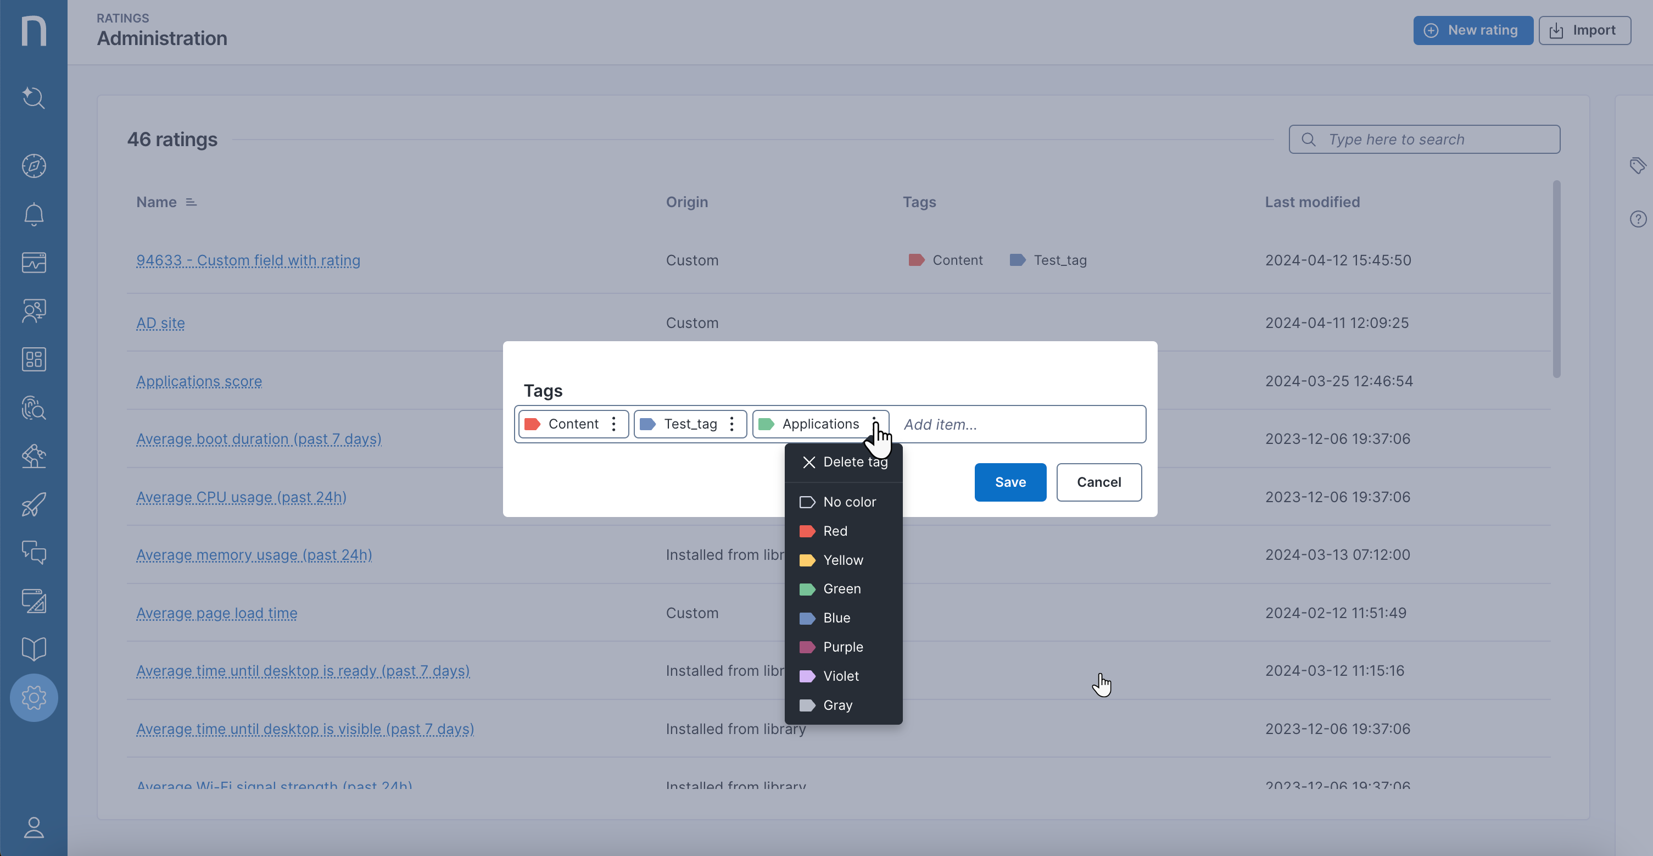Screen dimensions: 1653x856
Task: Open the Applications tag options menu
Action: coord(874,424)
